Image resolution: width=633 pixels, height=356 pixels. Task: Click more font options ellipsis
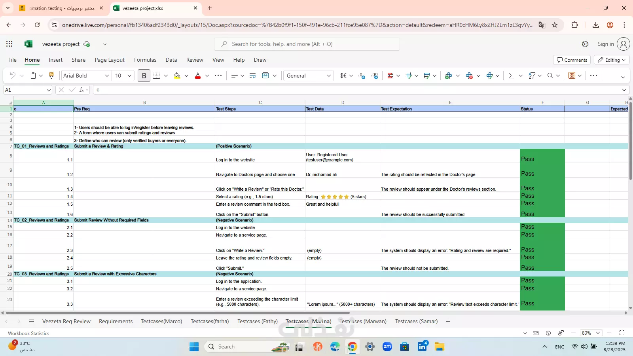218,76
